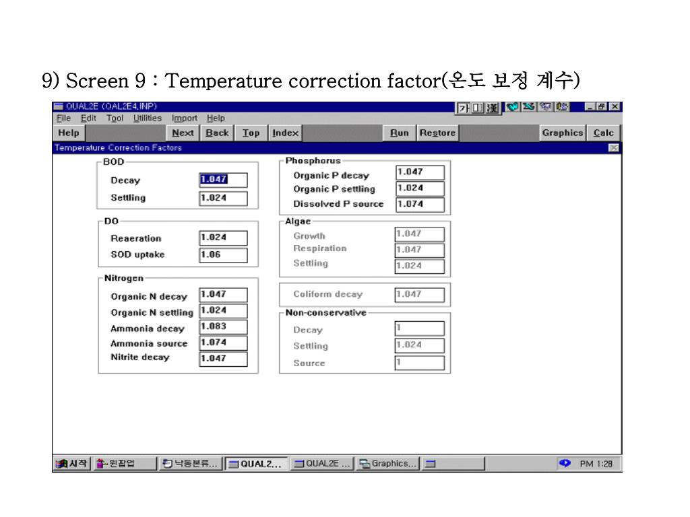
Task: Click the cyan W Office shortcut icon
Action: (x=513, y=106)
